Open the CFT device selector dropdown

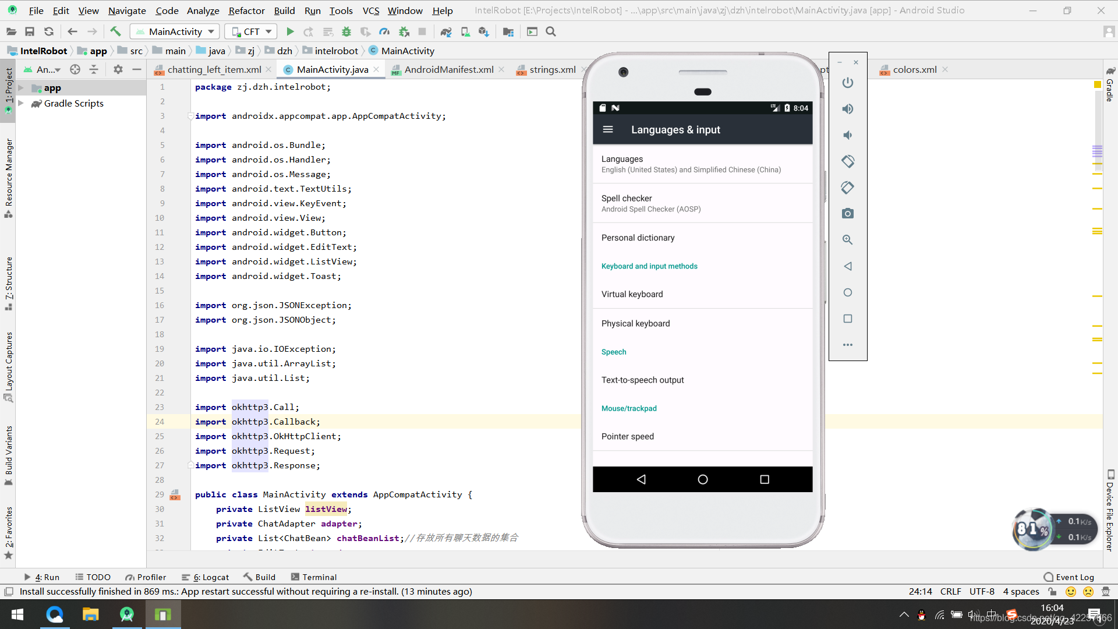[x=252, y=31]
